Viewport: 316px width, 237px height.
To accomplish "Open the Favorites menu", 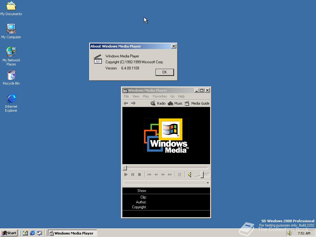I will tap(160, 96).
